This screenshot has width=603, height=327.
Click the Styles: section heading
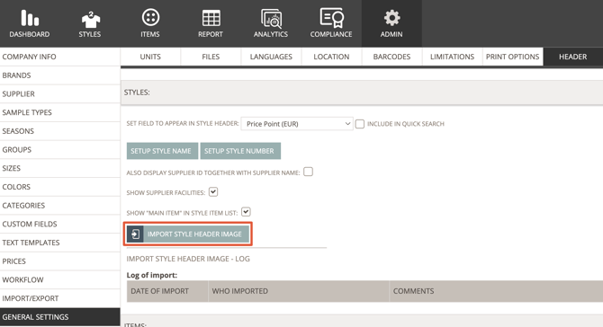pyautogui.click(x=137, y=93)
